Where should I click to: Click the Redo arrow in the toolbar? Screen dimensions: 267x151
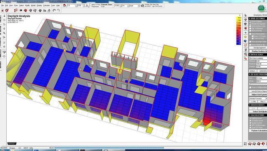point(58,10)
